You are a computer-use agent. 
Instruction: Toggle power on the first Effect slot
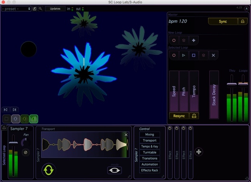(169, 128)
